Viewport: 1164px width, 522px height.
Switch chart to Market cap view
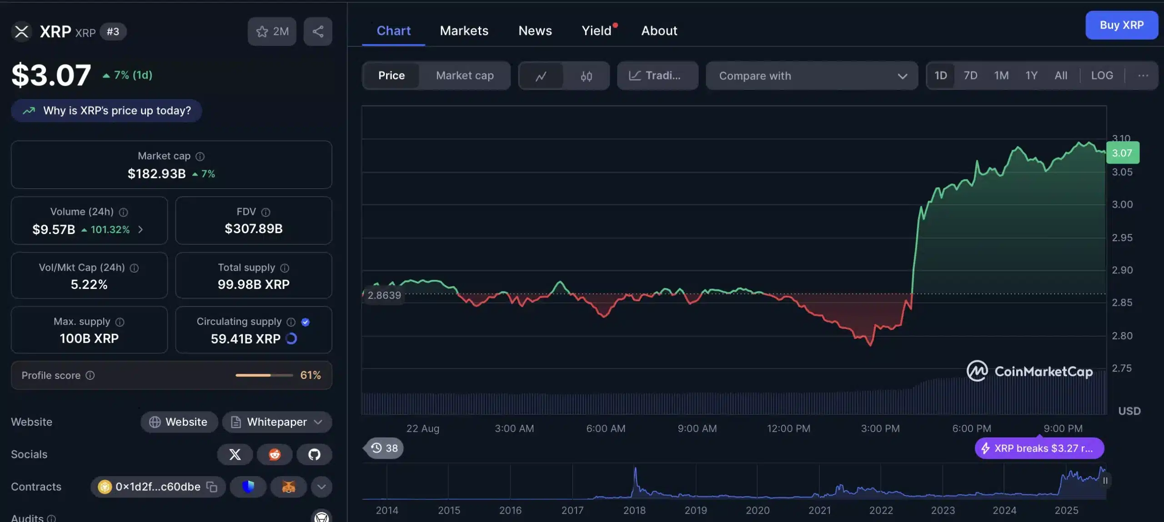(x=465, y=75)
